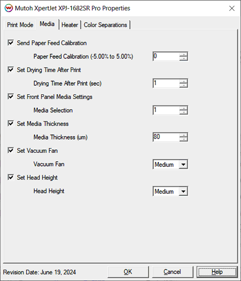Increment Drying Time After Print spinner

click(x=183, y=81)
